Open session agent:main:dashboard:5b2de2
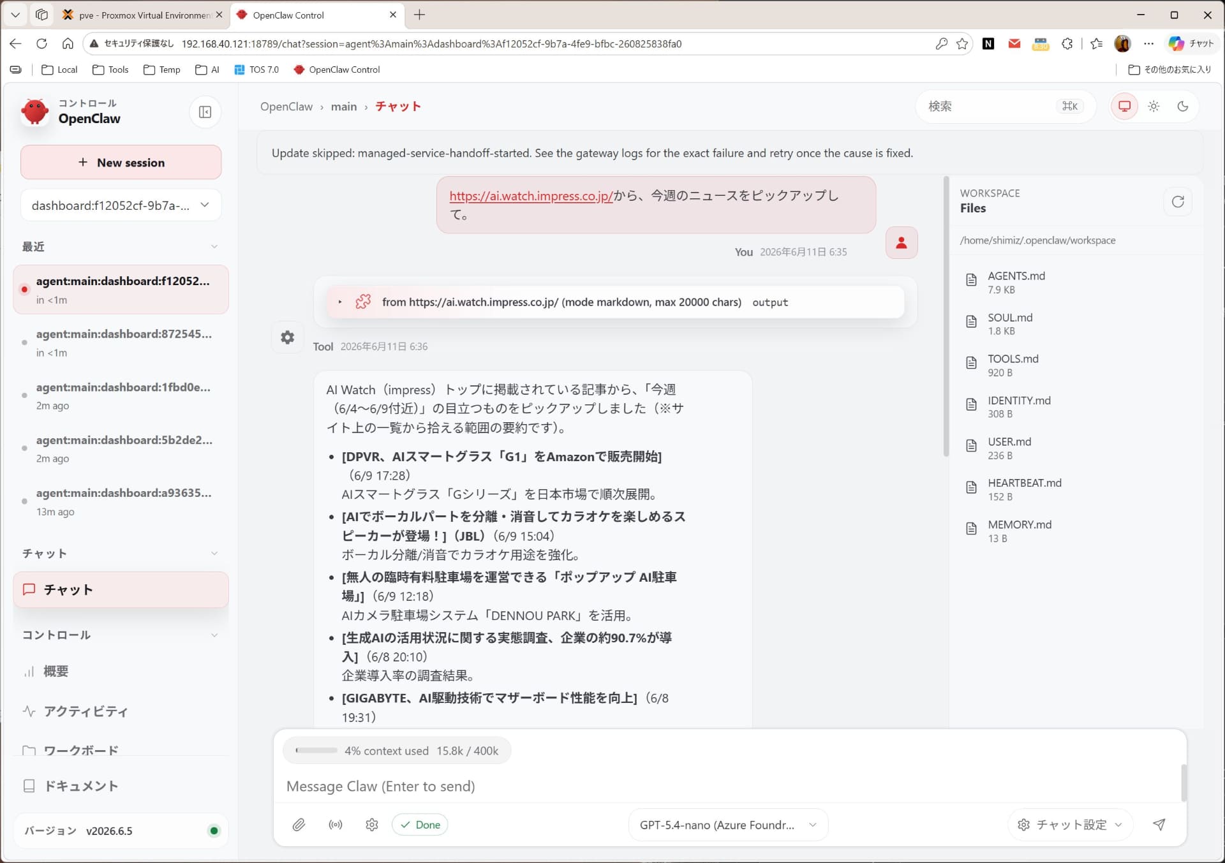The width and height of the screenshot is (1225, 863). (121, 448)
